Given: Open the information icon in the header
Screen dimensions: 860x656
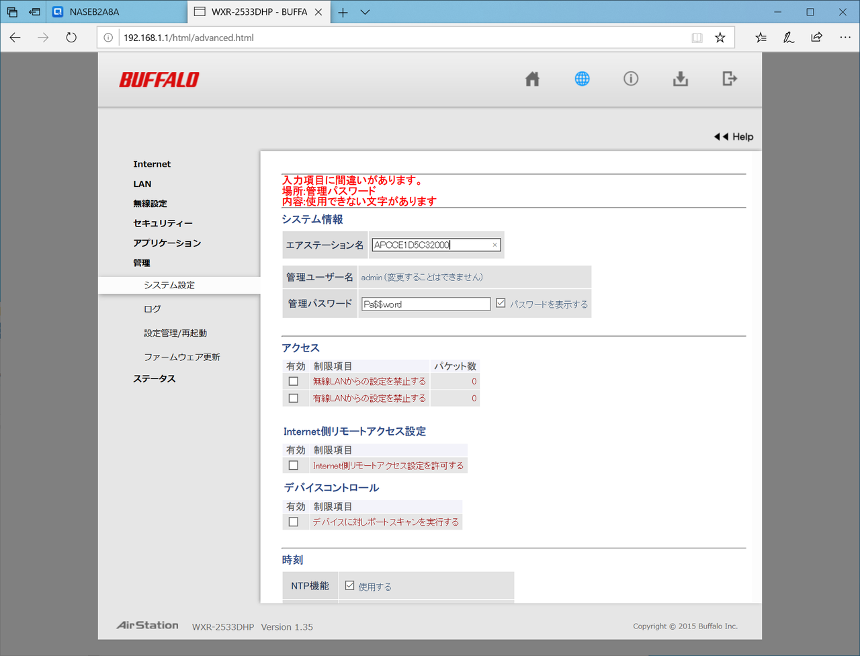Looking at the screenshot, I should point(631,79).
